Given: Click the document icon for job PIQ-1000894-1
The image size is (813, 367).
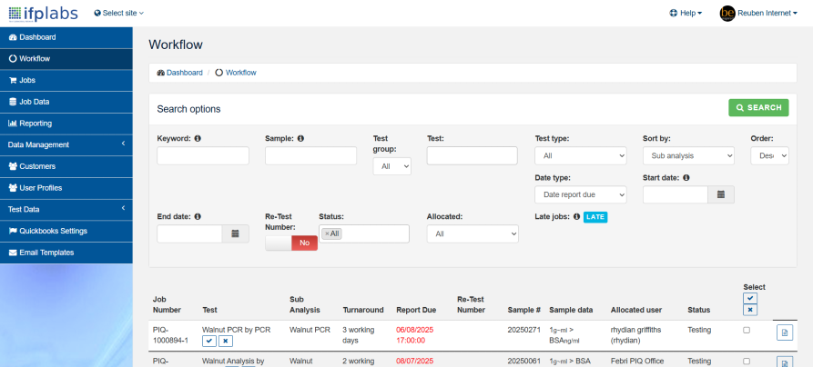Looking at the screenshot, I should click(x=784, y=332).
